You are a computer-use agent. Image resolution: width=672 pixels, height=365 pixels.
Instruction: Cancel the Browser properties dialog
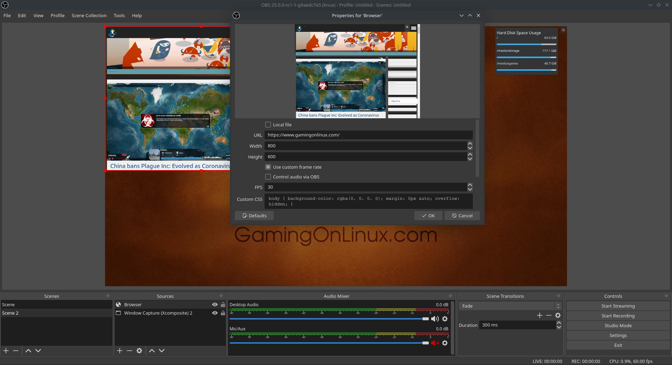pyautogui.click(x=462, y=216)
